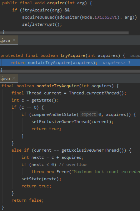Click the addWaiter call
The width and height of the screenshot is (140, 211).
tap(68, 17)
